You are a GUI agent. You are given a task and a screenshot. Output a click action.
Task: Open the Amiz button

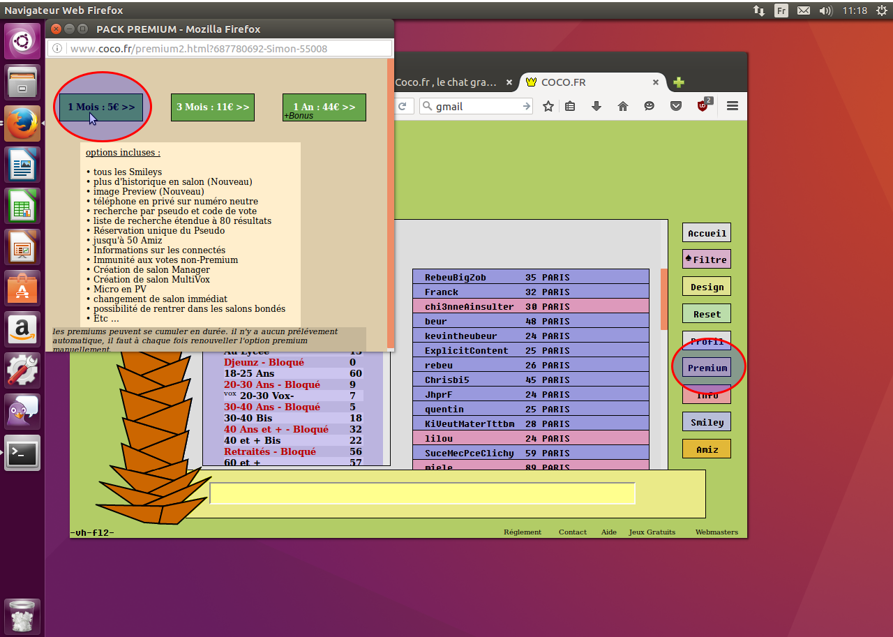point(707,449)
